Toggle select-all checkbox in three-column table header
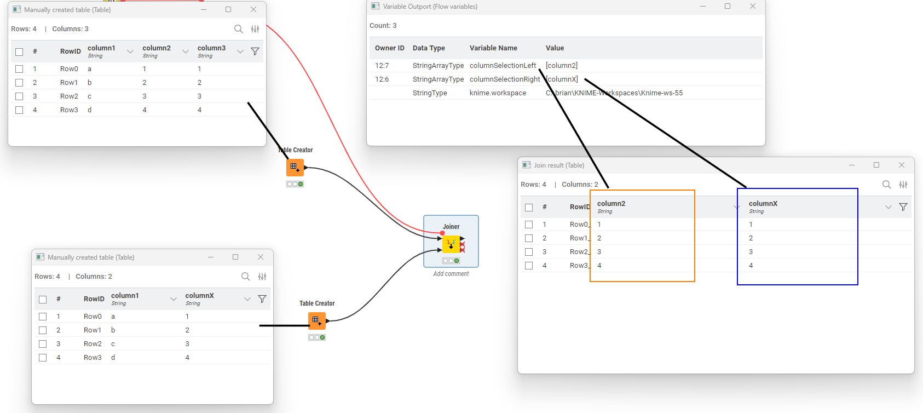The image size is (923, 413). (19, 52)
